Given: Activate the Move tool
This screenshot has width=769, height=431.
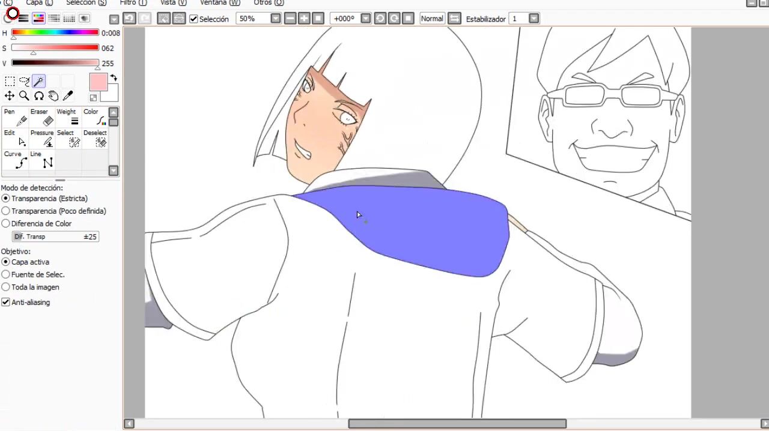Looking at the screenshot, I should [x=10, y=96].
